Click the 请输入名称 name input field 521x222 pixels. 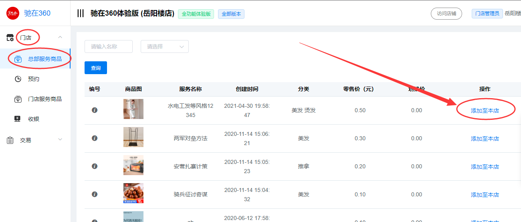[x=109, y=46]
